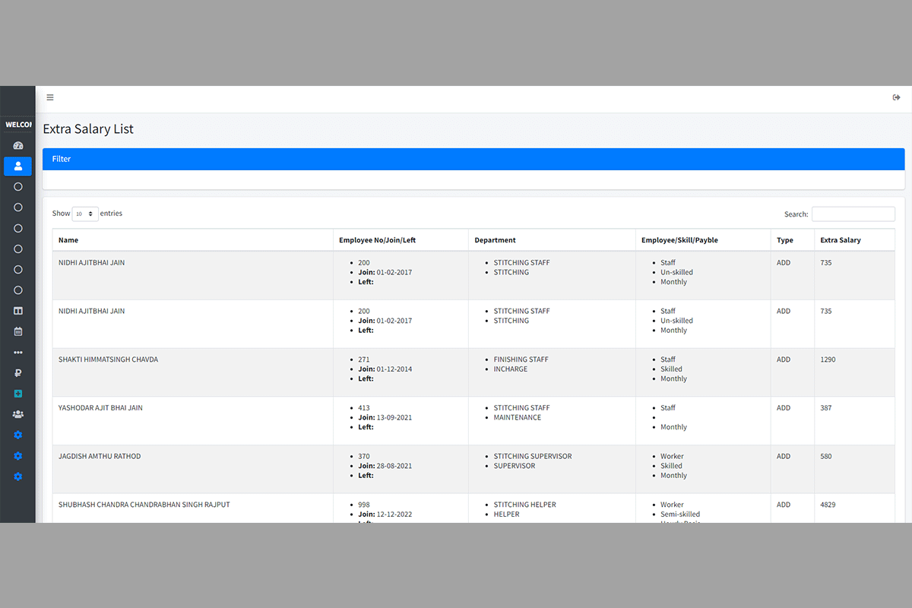This screenshot has width=912, height=608.
Task: Select the name YASHODAR AJIT BHAI JAIN
Action: click(100, 408)
